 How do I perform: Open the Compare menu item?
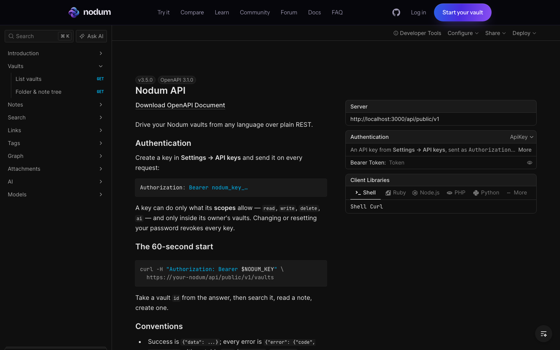[192, 12]
